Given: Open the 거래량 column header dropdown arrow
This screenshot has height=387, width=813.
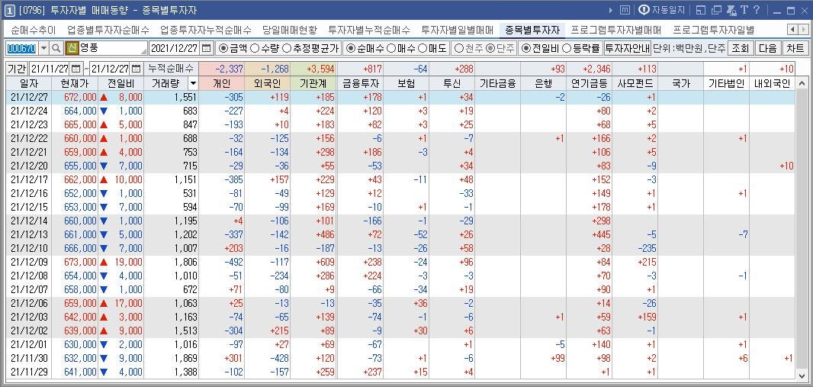Looking at the screenshot, I should tap(193, 83).
